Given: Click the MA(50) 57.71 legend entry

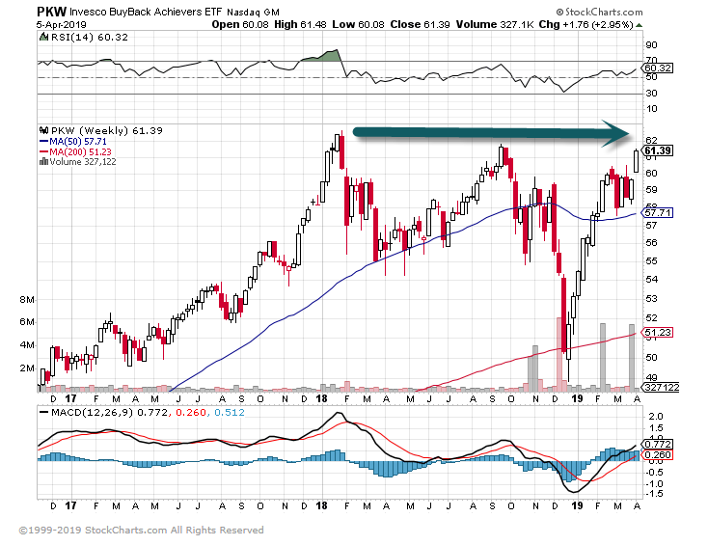Looking at the screenshot, I should point(78,142).
